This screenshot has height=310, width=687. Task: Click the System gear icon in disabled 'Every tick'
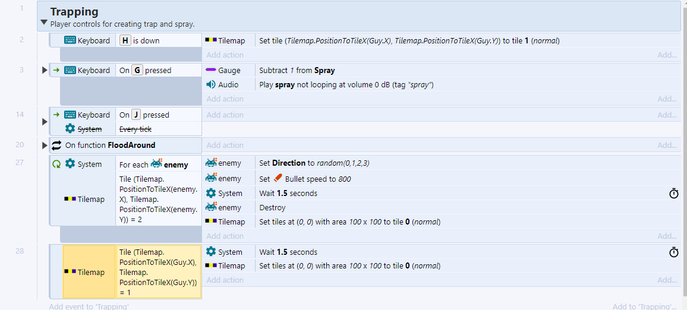pos(70,129)
